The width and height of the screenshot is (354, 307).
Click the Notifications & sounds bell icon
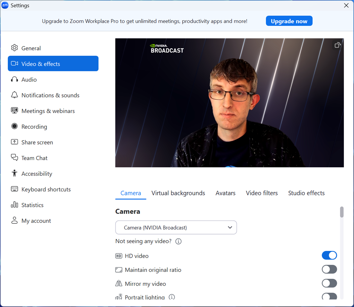click(x=14, y=95)
